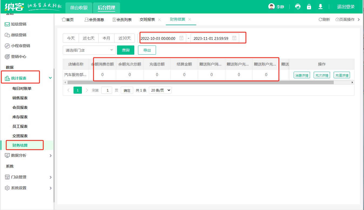Open the end date calendar icon
364x210 pixels.
[x=234, y=38]
